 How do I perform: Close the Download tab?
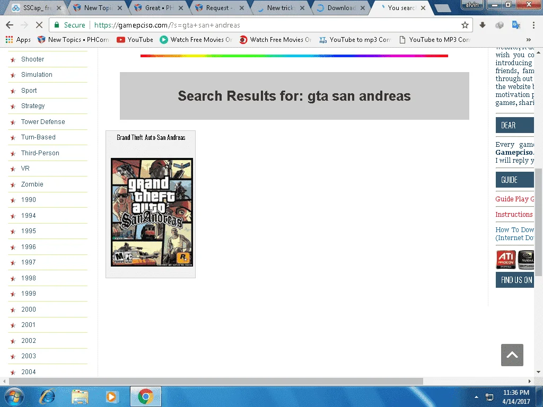tap(363, 8)
